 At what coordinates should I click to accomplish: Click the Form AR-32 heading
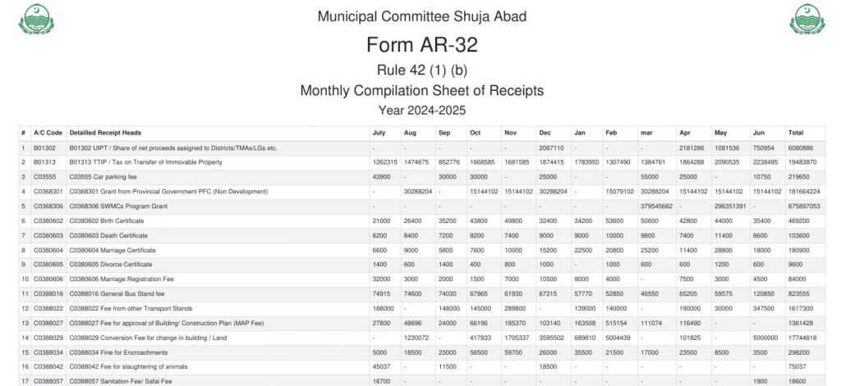coord(421,44)
